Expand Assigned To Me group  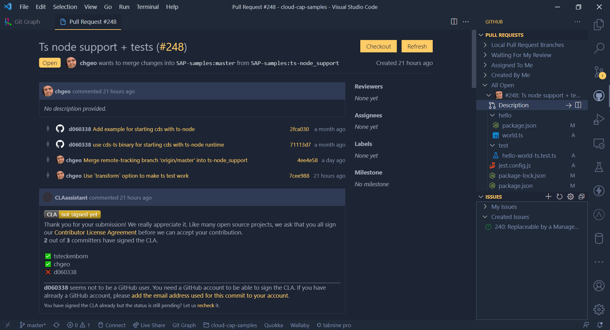point(485,65)
